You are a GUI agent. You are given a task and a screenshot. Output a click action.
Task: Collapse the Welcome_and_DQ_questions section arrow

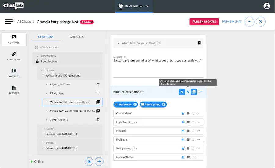pos(42,70)
